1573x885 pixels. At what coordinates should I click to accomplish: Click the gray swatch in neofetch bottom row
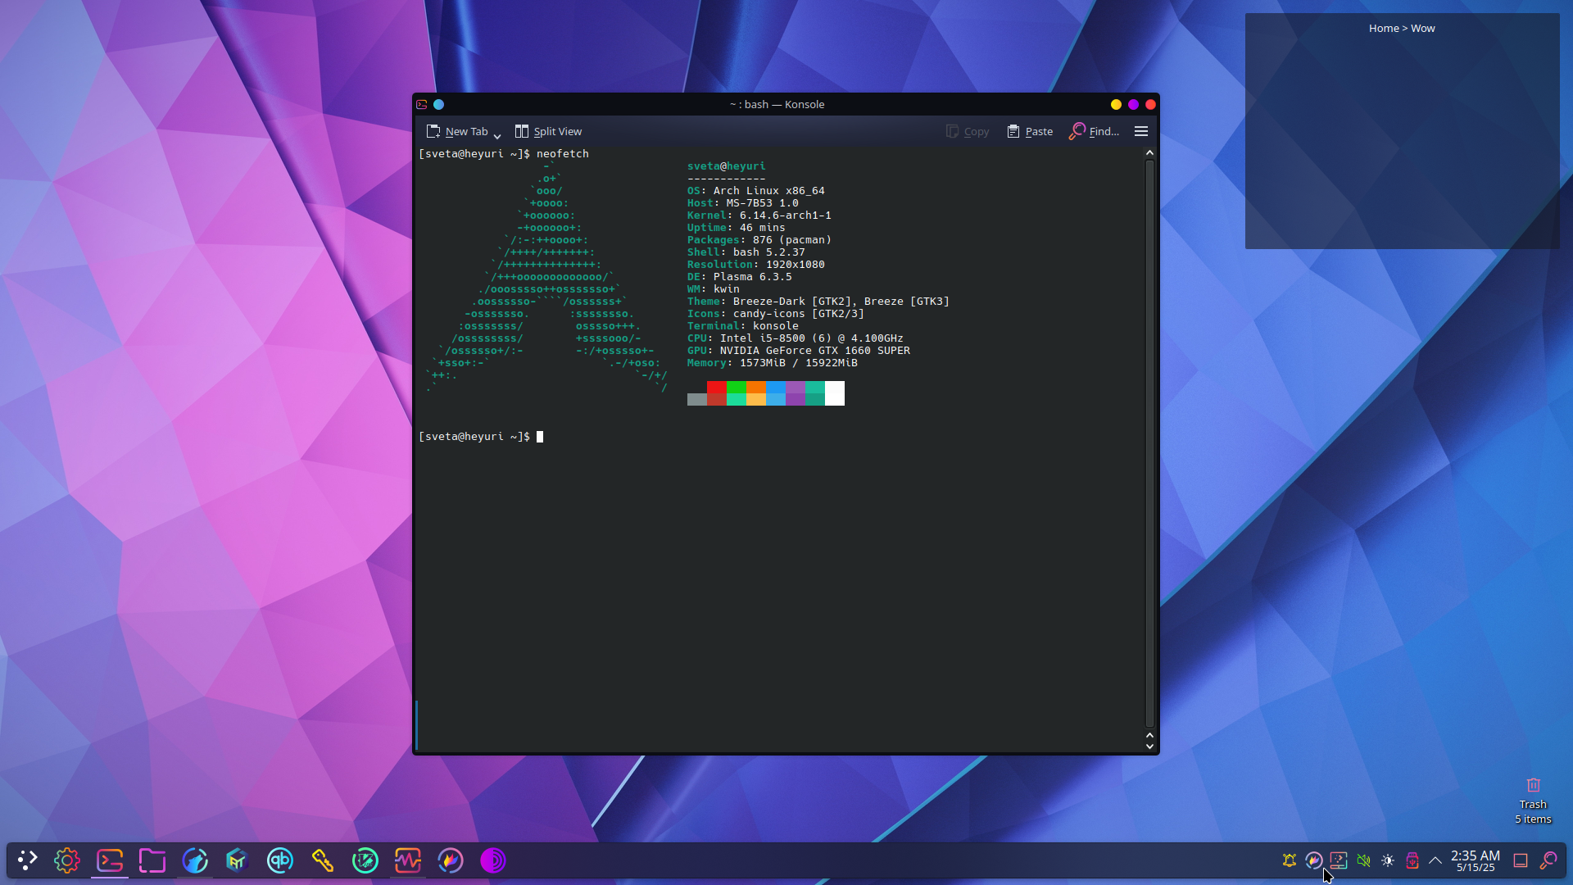(x=697, y=399)
